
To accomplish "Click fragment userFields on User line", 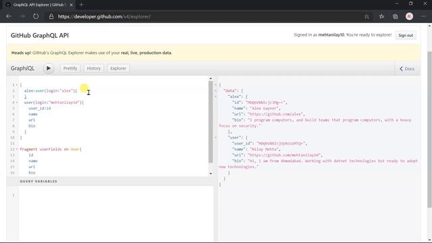I will (51, 149).
